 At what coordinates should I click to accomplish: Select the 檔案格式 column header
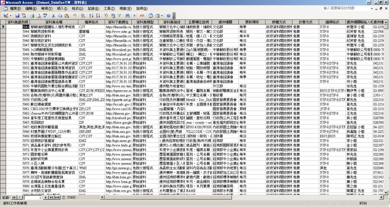pos(91,22)
